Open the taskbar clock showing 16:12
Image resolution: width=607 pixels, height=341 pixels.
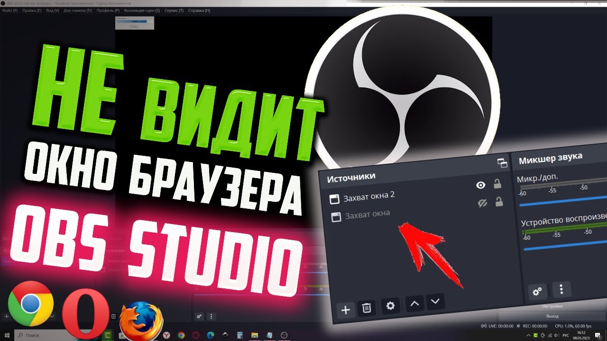581,335
